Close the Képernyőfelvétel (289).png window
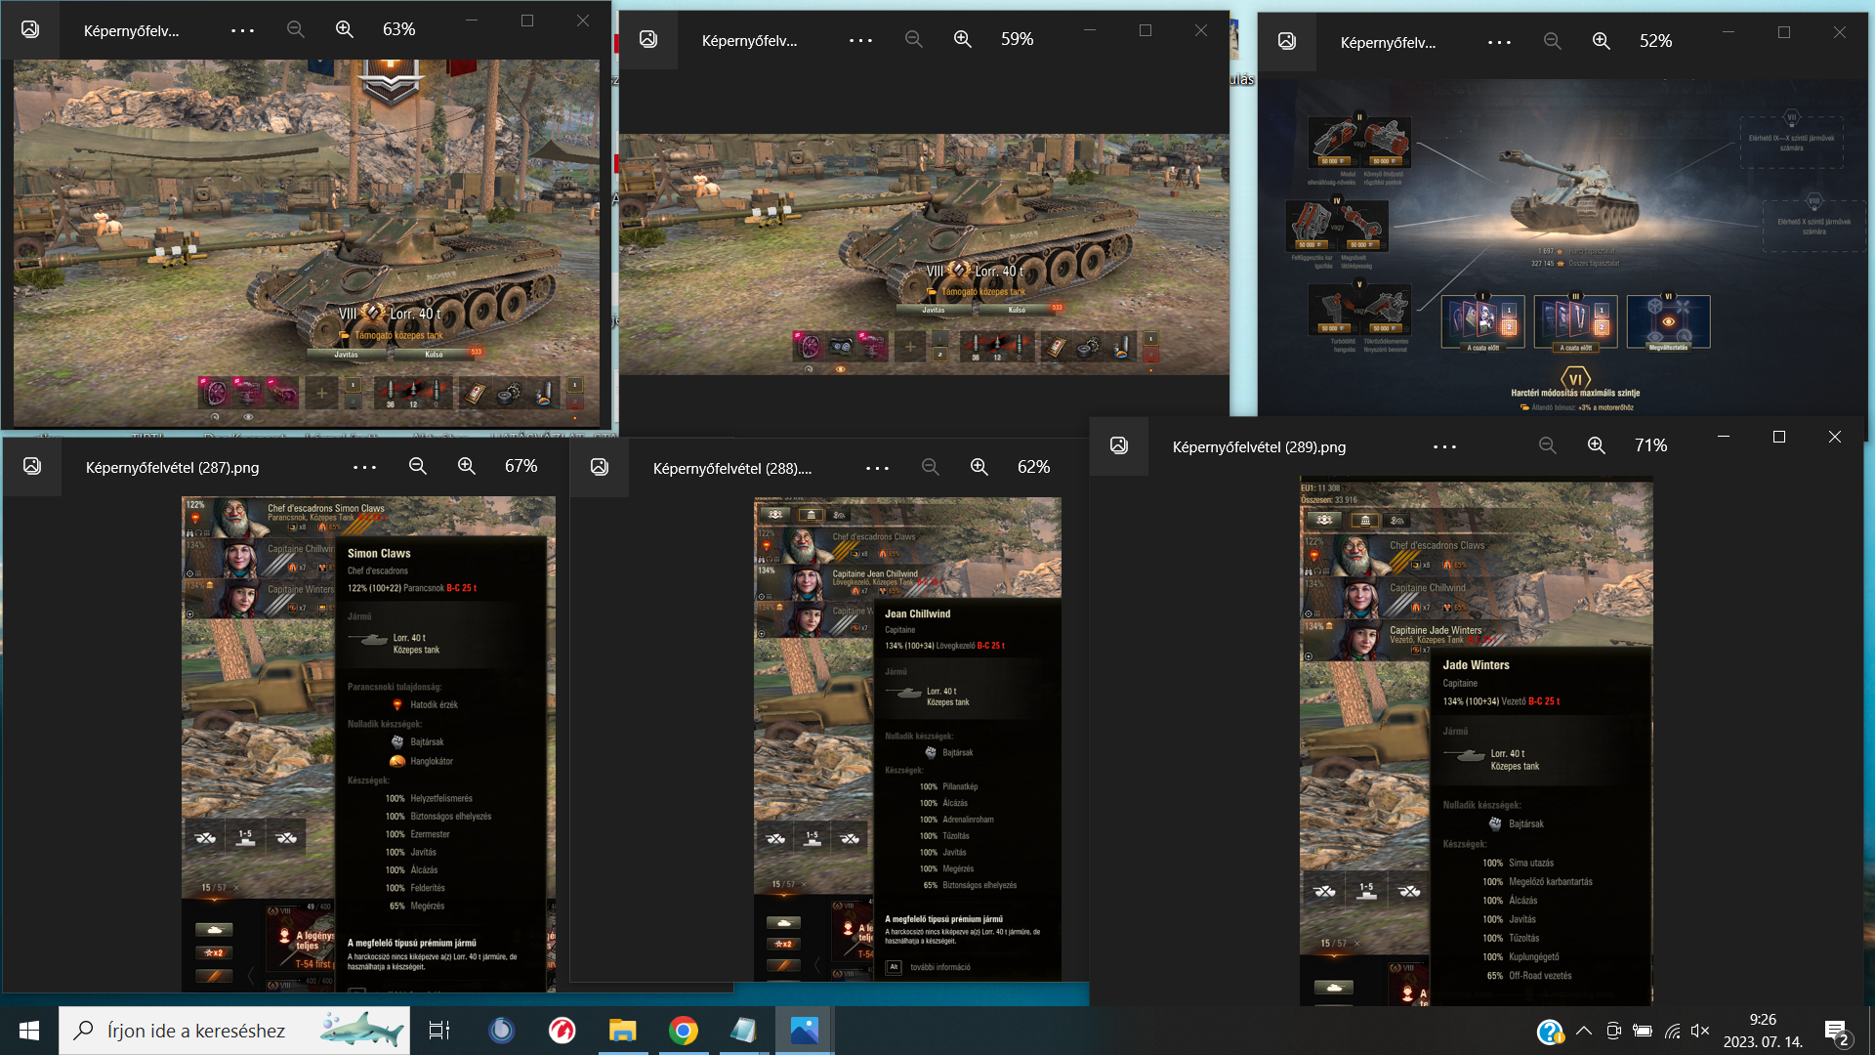Image resolution: width=1875 pixels, height=1055 pixels. (x=1835, y=437)
